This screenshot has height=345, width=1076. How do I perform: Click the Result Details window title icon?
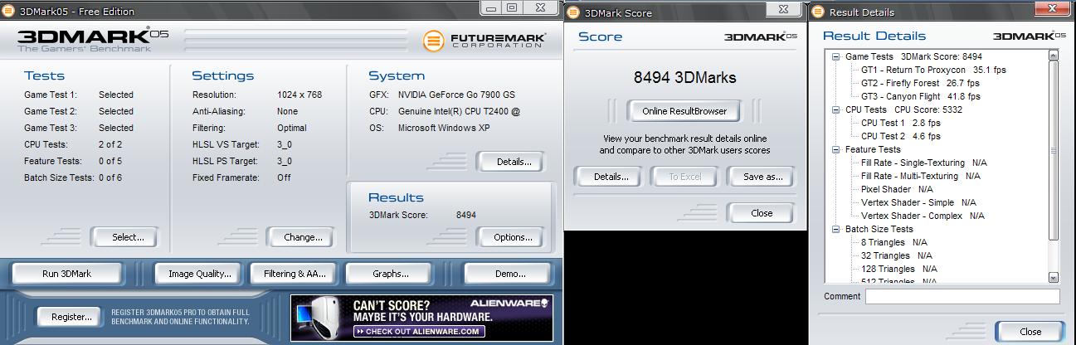click(817, 12)
